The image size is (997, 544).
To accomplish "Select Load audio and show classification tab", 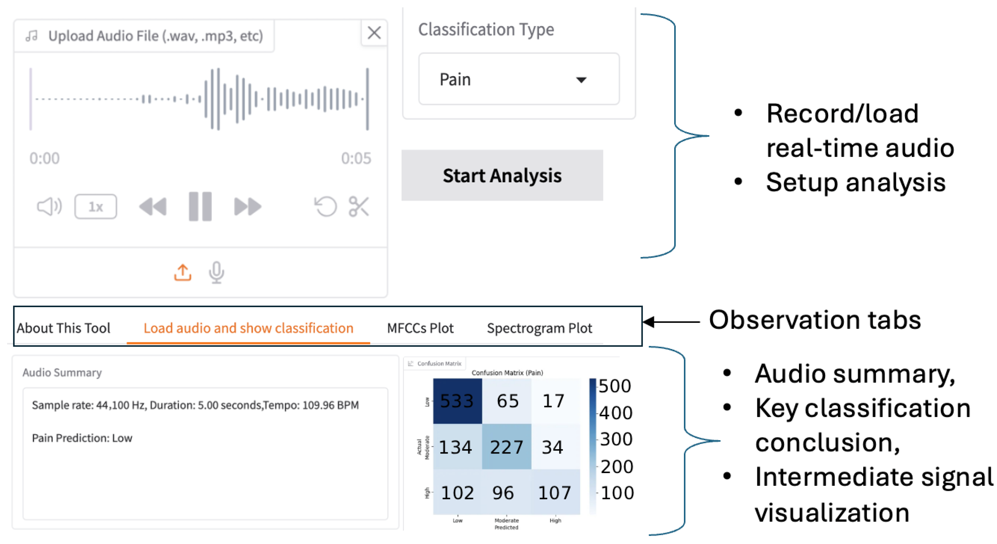I will pos(248,328).
